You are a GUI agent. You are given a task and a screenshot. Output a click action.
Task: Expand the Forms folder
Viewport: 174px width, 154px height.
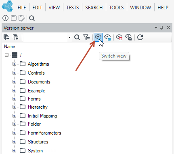pos(14,99)
